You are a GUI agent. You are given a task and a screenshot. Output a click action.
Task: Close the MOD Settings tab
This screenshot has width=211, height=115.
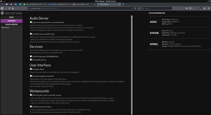pos(119,4)
